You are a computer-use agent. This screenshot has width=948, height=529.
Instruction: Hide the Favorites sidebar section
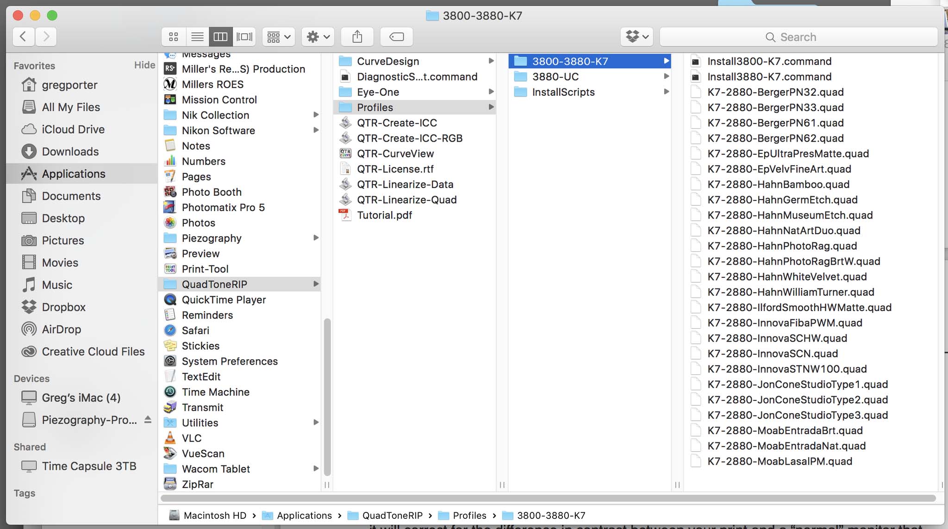(x=144, y=65)
